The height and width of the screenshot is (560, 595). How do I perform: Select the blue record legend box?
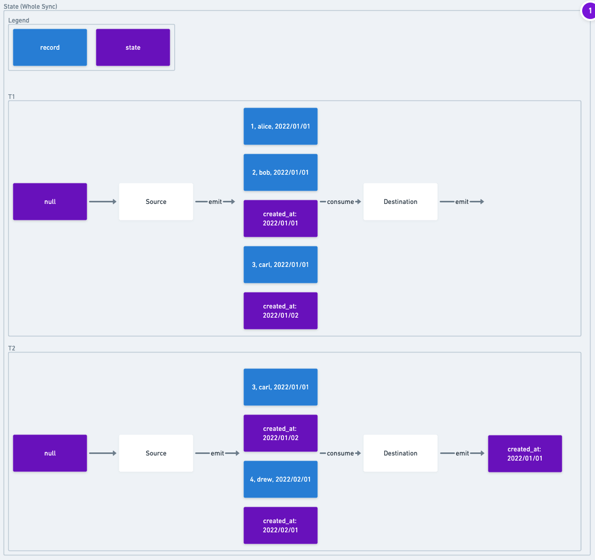pyautogui.click(x=50, y=47)
